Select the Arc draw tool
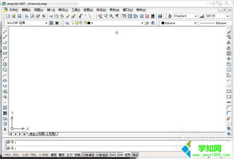234x159 pixels. (x=5, y=59)
